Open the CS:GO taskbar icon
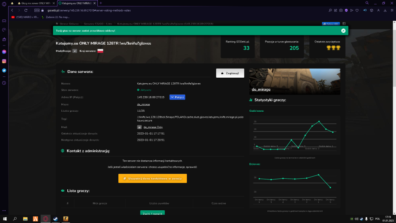396x223 pixels. (66, 219)
